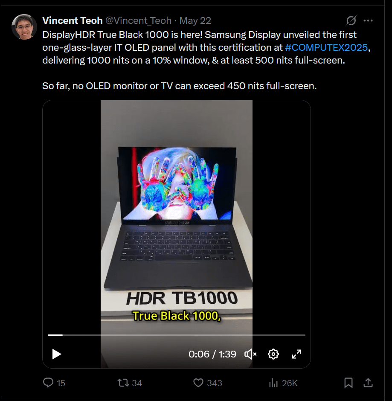392x401 pixels.
Task: Click the post body text
Action: [x=206, y=60]
